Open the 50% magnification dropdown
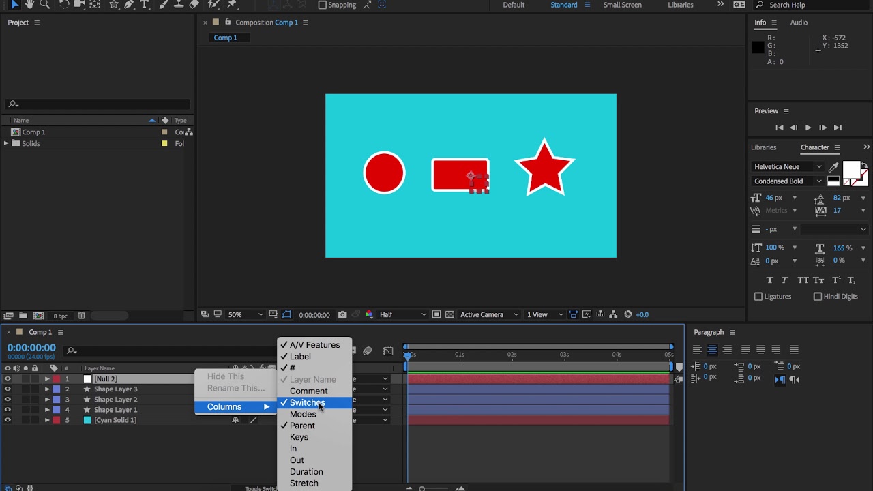The image size is (873, 491). (x=246, y=314)
